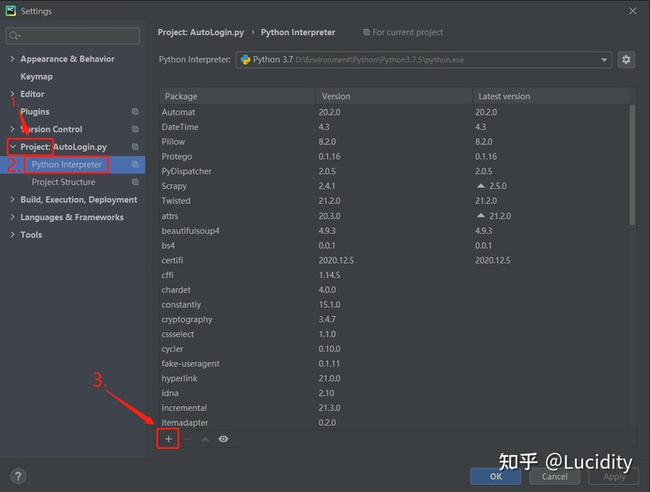Close the Settings dialog
This screenshot has height=492, width=650.
pos(633,11)
